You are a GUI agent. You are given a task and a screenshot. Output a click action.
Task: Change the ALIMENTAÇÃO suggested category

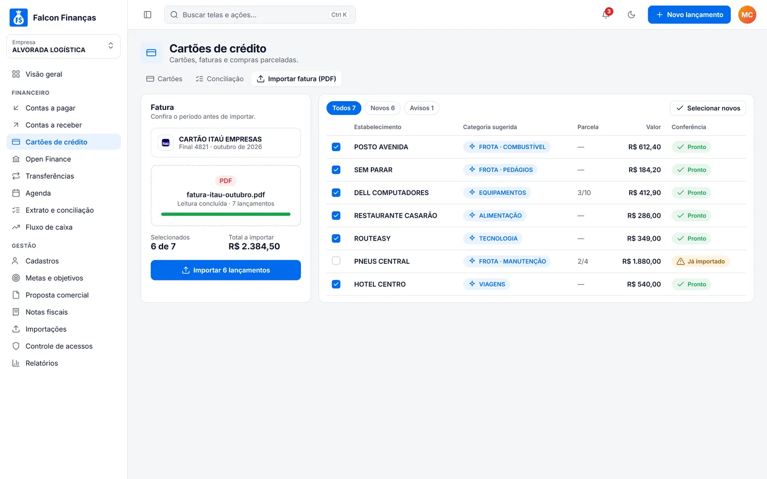(x=495, y=216)
